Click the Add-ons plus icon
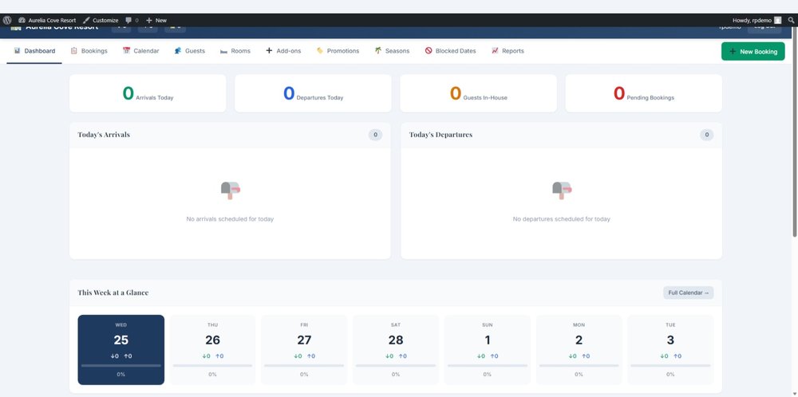Image resolution: width=798 pixels, height=397 pixels. coord(269,51)
